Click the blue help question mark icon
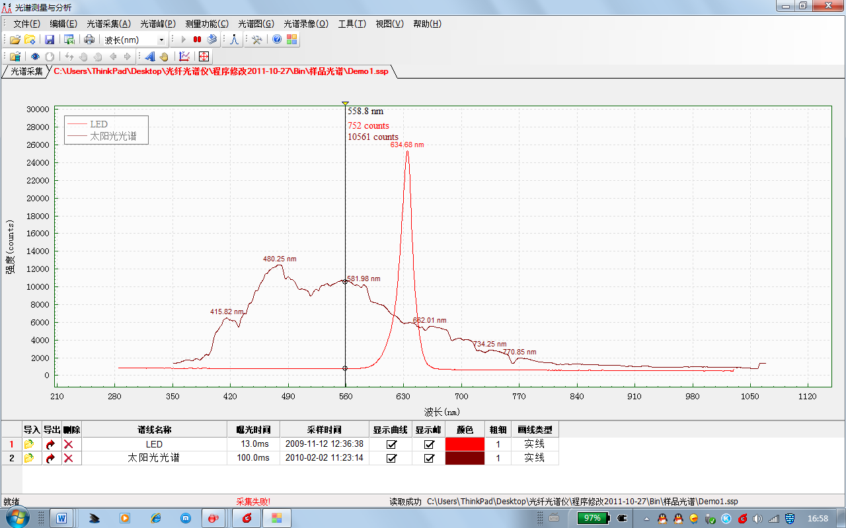 coord(277,40)
